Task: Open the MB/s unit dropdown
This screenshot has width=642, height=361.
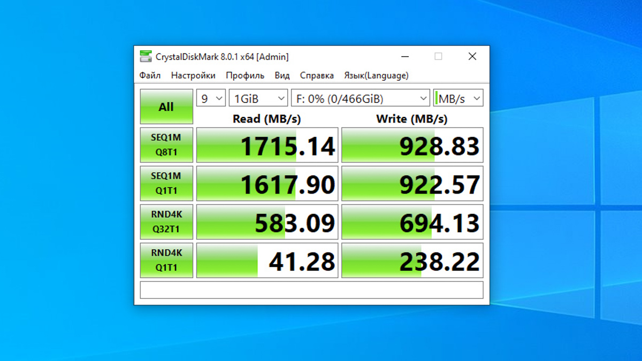Action: [x=458, y=98]
